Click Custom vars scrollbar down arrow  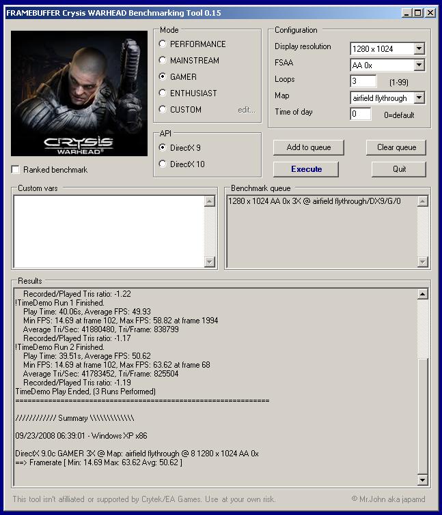210,262
